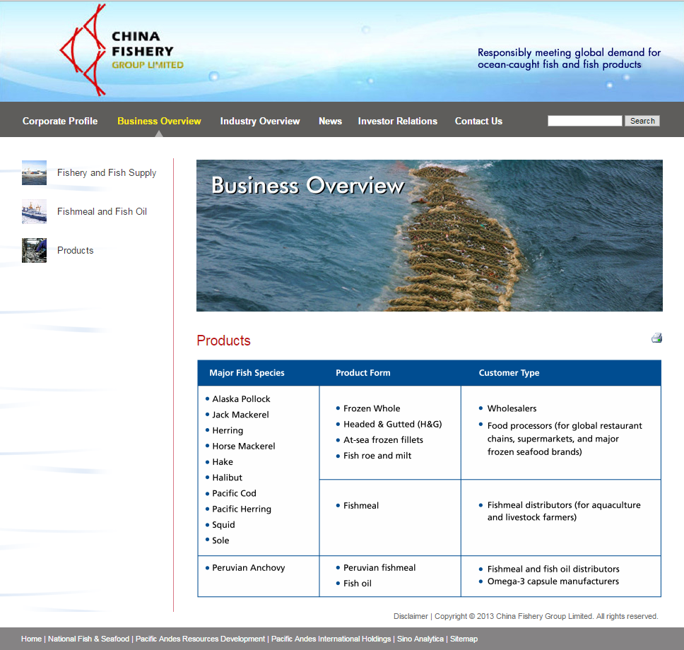
Task: Go to the Home footer link
Action: click(31, 639)
